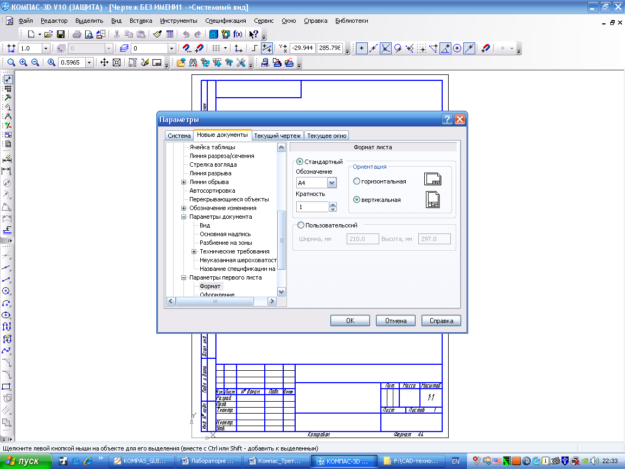The image size is (625, 469).
Task: Save the drawing with diskette icon
Action: coord(61,34)
